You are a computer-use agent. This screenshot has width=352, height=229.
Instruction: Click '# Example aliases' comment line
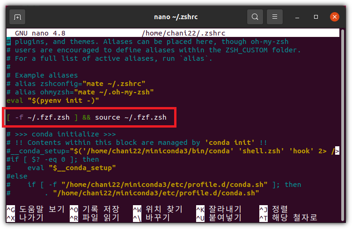coord(42,75)
